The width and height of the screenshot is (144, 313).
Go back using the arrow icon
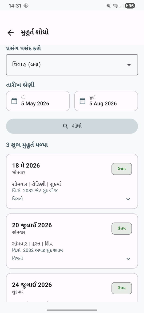[10, 33]
